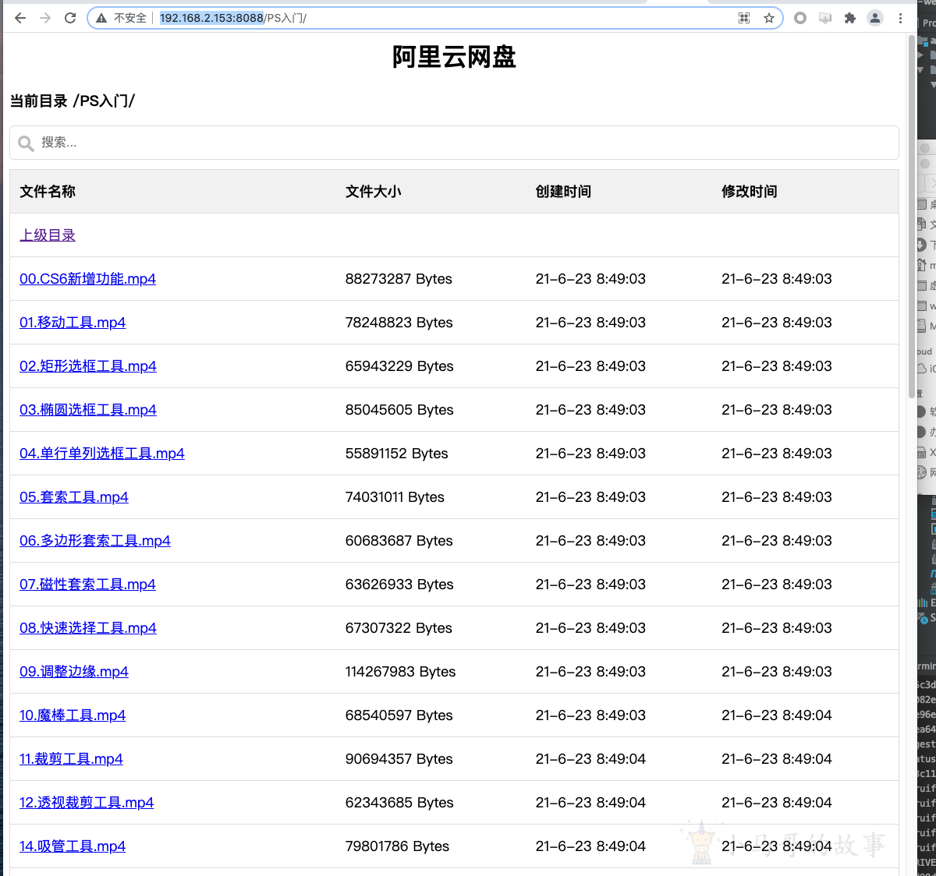Viewport: 936px width, 876px height.
Task: Select size 67307322 Bytes
Action: pyautogui.click(x=399, y=628)
